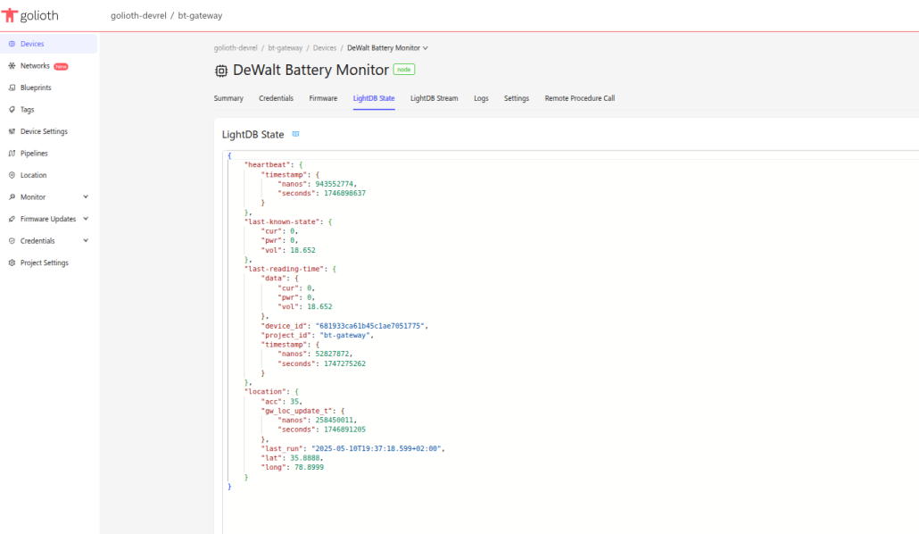Open the device Settings tab
Screen dimensions: 919x534
[x=517, y=98]
